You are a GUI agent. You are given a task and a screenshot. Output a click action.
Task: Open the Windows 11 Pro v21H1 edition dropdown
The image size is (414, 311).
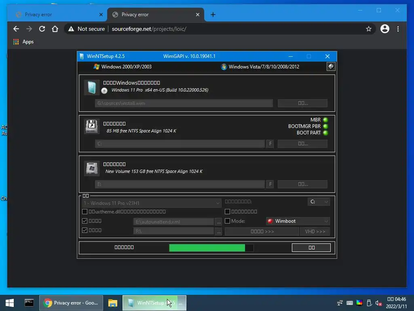pos(152,203)
